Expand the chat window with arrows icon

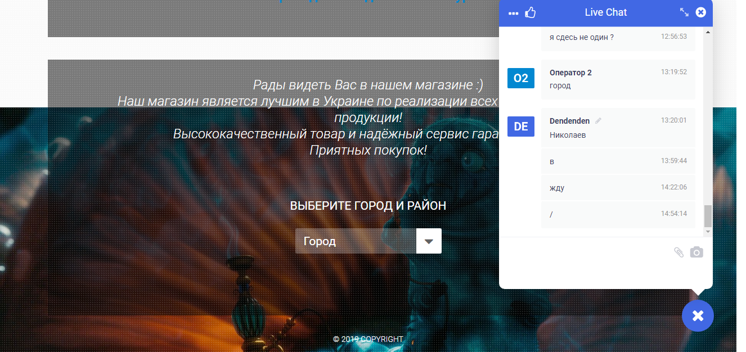684,12
